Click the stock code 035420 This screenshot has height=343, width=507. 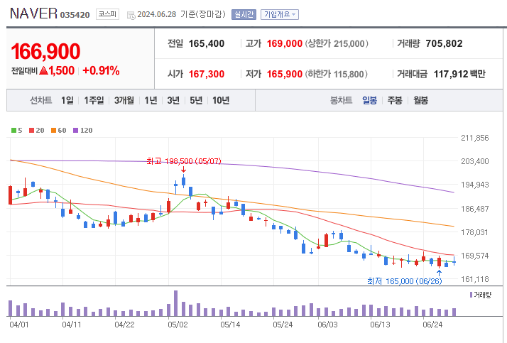click(x=75, y=15)
